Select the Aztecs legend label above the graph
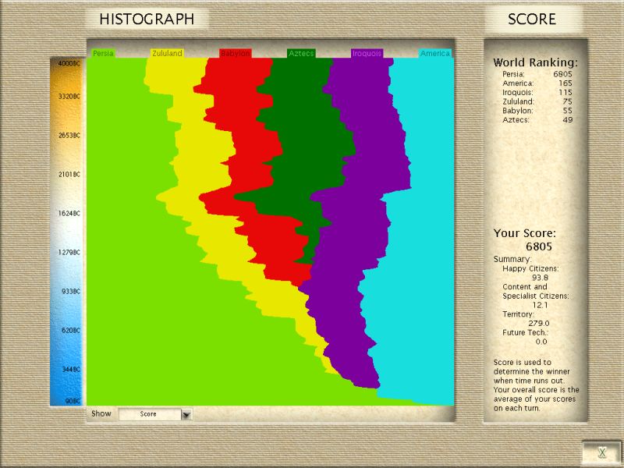 pyautogui.click(x=301, y=53)
